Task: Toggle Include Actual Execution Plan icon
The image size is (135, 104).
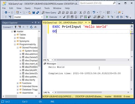Action: point(81,17)
